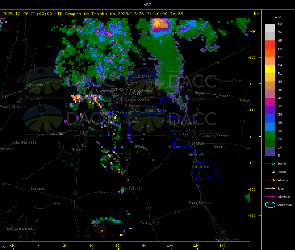Click the Carmensa map label

coord(201,166)
